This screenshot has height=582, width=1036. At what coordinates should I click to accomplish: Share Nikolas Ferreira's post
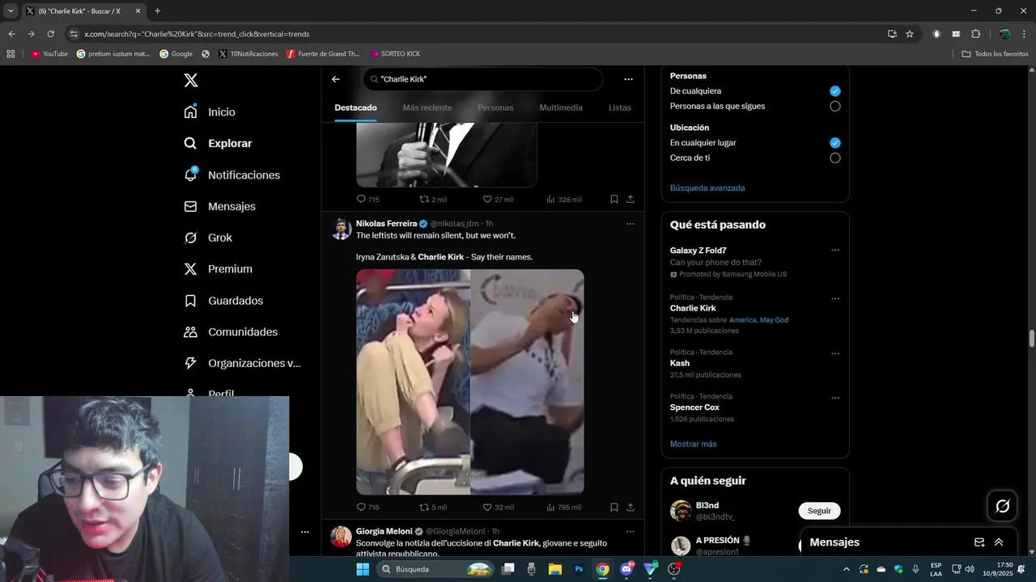coord(631,508)
